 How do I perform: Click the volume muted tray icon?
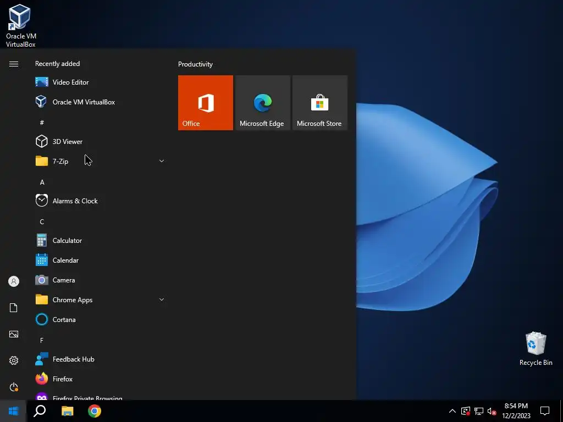[492, 411]
